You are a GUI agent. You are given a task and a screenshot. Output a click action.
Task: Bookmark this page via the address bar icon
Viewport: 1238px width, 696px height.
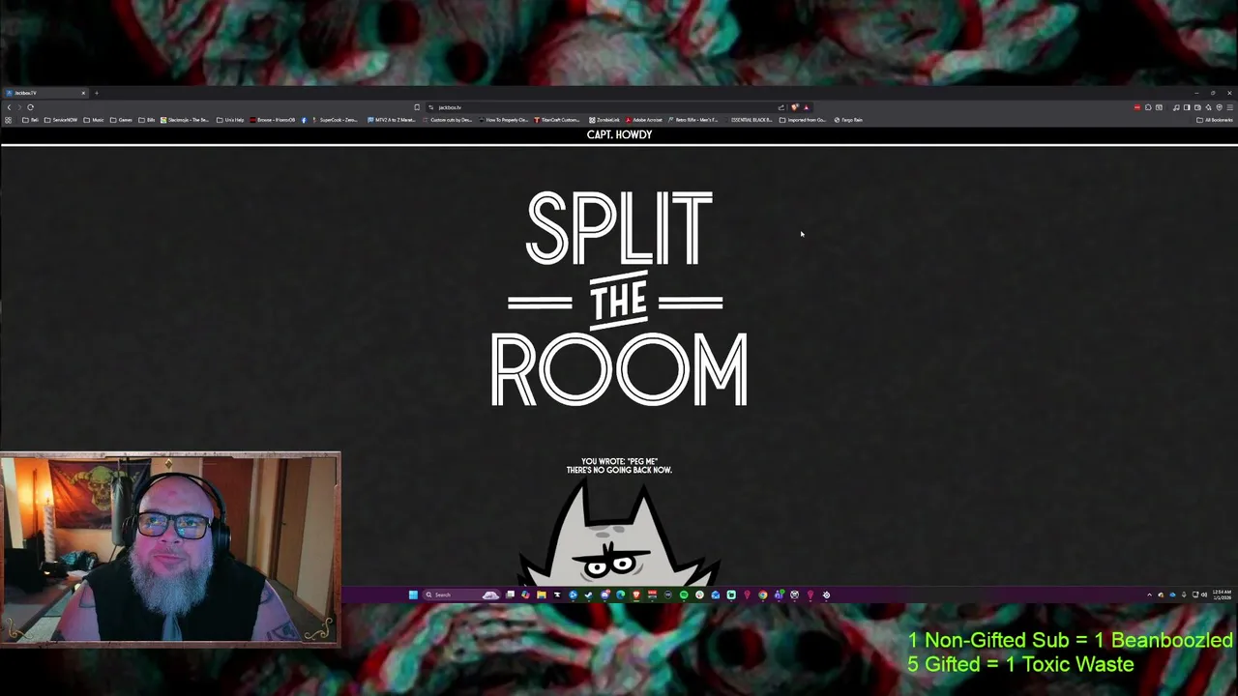click(417, 107)
